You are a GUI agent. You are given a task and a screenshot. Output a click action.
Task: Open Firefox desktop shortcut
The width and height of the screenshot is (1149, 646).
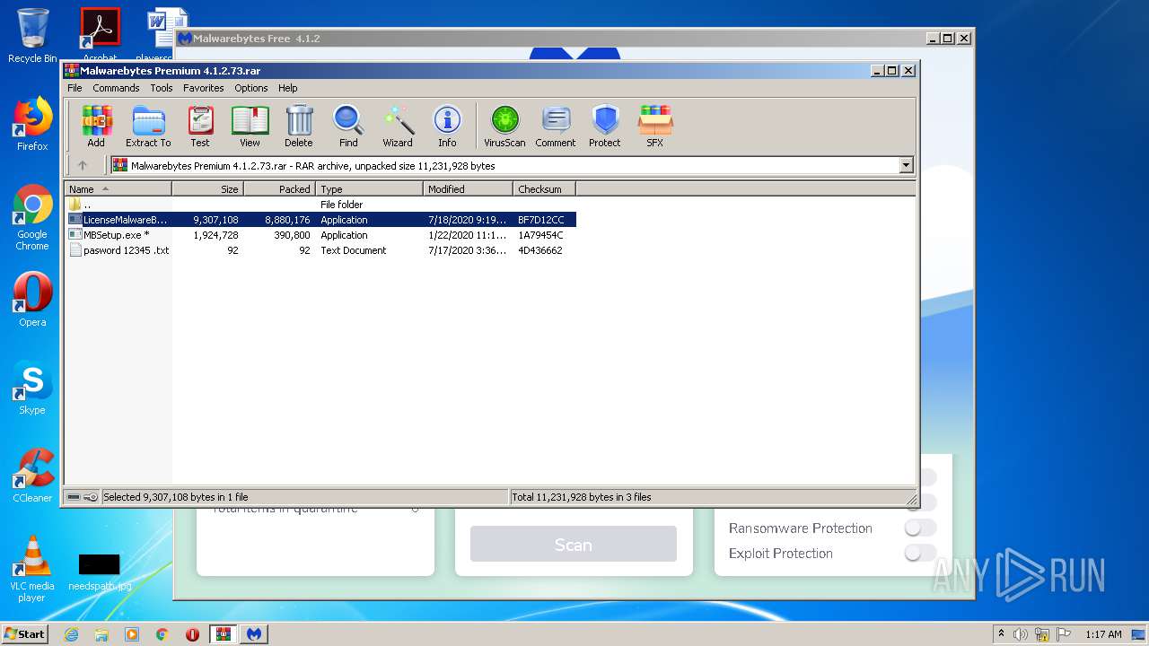coord(32,124)
